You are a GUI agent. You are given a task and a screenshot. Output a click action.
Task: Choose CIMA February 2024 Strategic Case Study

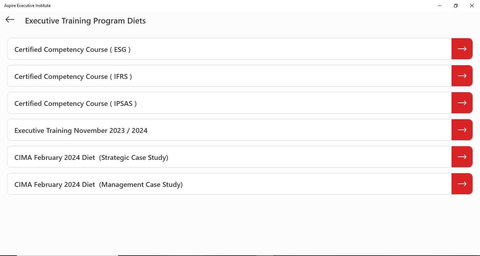[x=228, y=157]
